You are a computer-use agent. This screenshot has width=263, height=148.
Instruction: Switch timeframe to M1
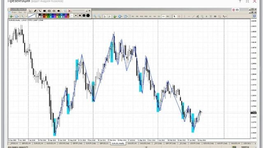point(133,16)
